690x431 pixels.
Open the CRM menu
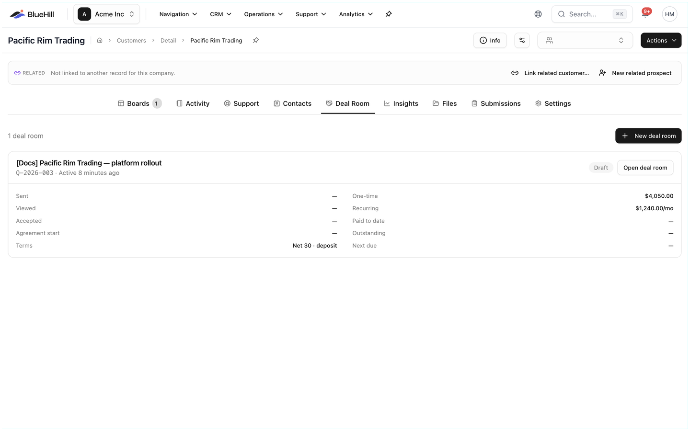pyautogui.click(x=220, y=14)
